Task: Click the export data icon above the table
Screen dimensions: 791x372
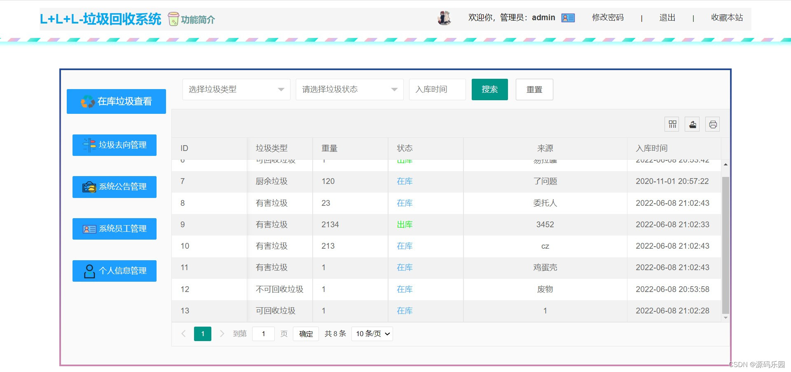Action: click(x=692, y=124)
